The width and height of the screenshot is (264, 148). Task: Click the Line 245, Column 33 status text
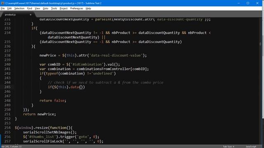click(x=12, y=146)
